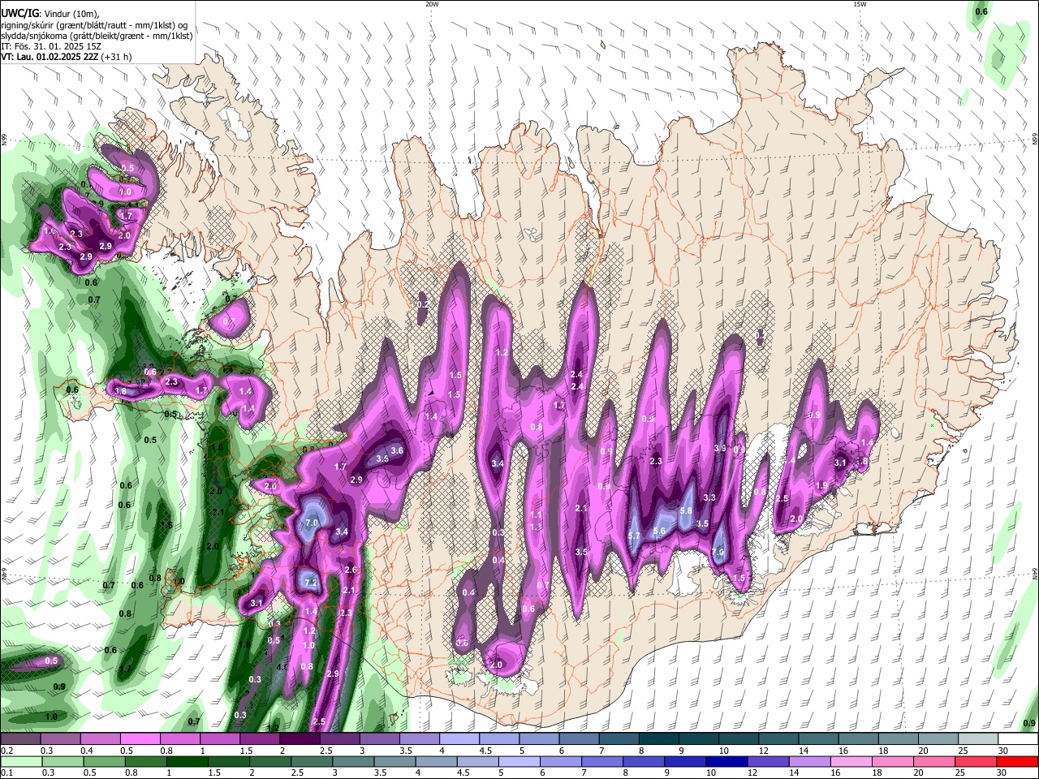Image resolution: width=1039 pixels, height=779 pixels.
Task: Select the pale grey 25 swatch in snow legend
Action: click(977, 739)
